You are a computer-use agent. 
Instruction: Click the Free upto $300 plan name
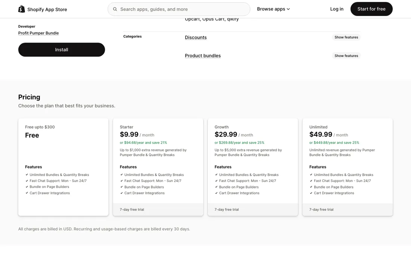[40, 127]
